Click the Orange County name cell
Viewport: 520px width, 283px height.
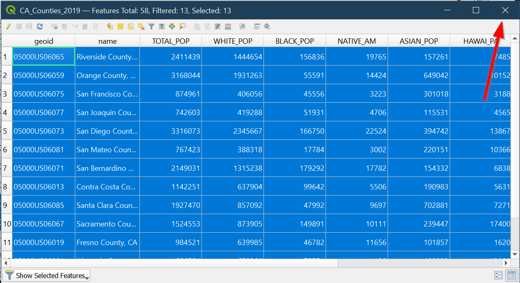tap(107, 75)
